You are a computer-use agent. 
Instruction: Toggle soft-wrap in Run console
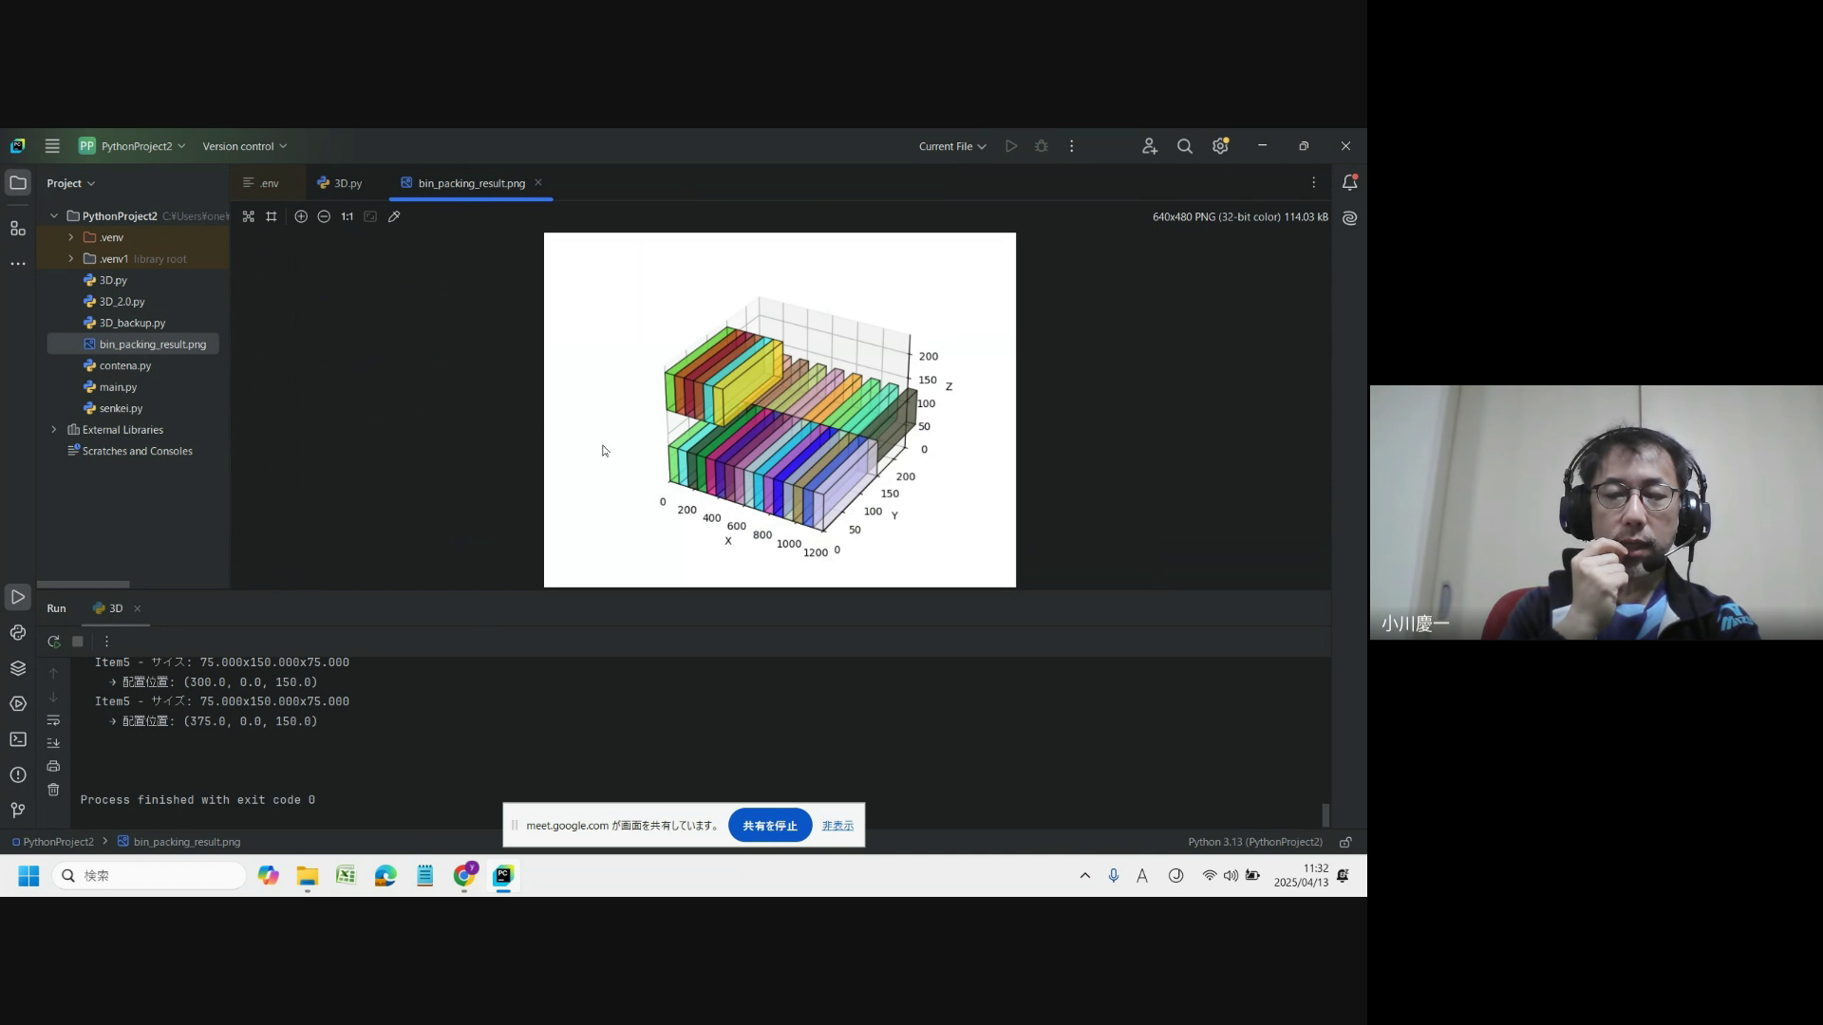53,720
